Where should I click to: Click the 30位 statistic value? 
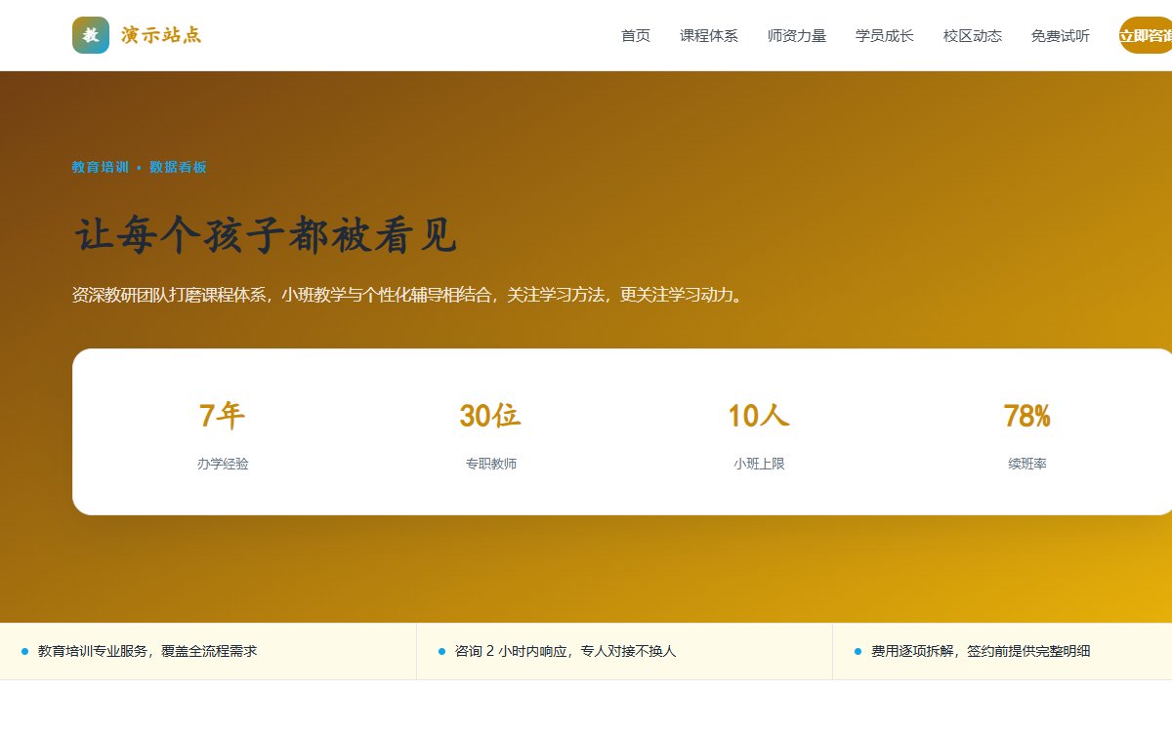coord(490,416)
